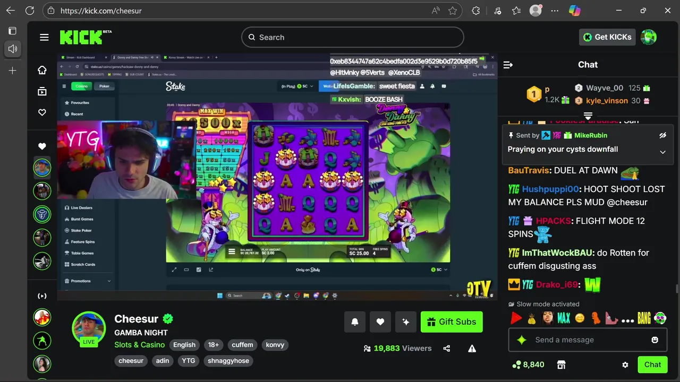Viewport: 680px width, 382px height.
Task: Open the Copilot icon in browser toolbar
Action: (574, 11)
